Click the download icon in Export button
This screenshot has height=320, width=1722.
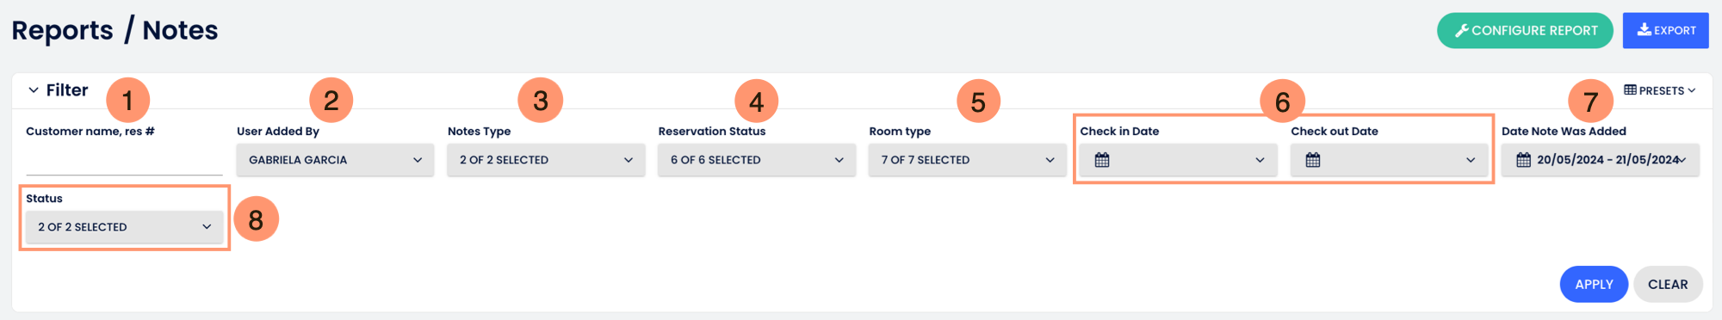(1645, 29)
